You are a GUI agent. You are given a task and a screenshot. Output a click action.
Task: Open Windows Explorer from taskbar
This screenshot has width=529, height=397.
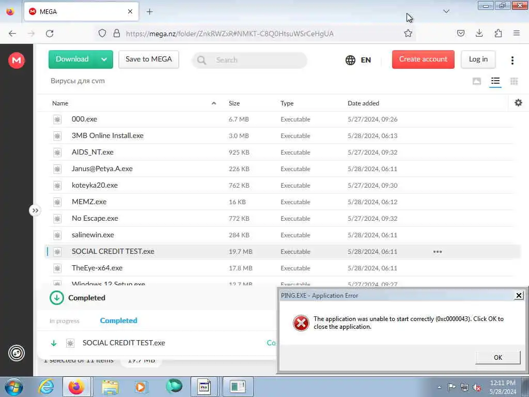click(x=110, y=387)
